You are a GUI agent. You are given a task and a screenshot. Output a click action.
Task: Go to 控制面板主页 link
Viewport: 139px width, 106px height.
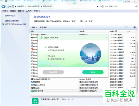[10, 16]
